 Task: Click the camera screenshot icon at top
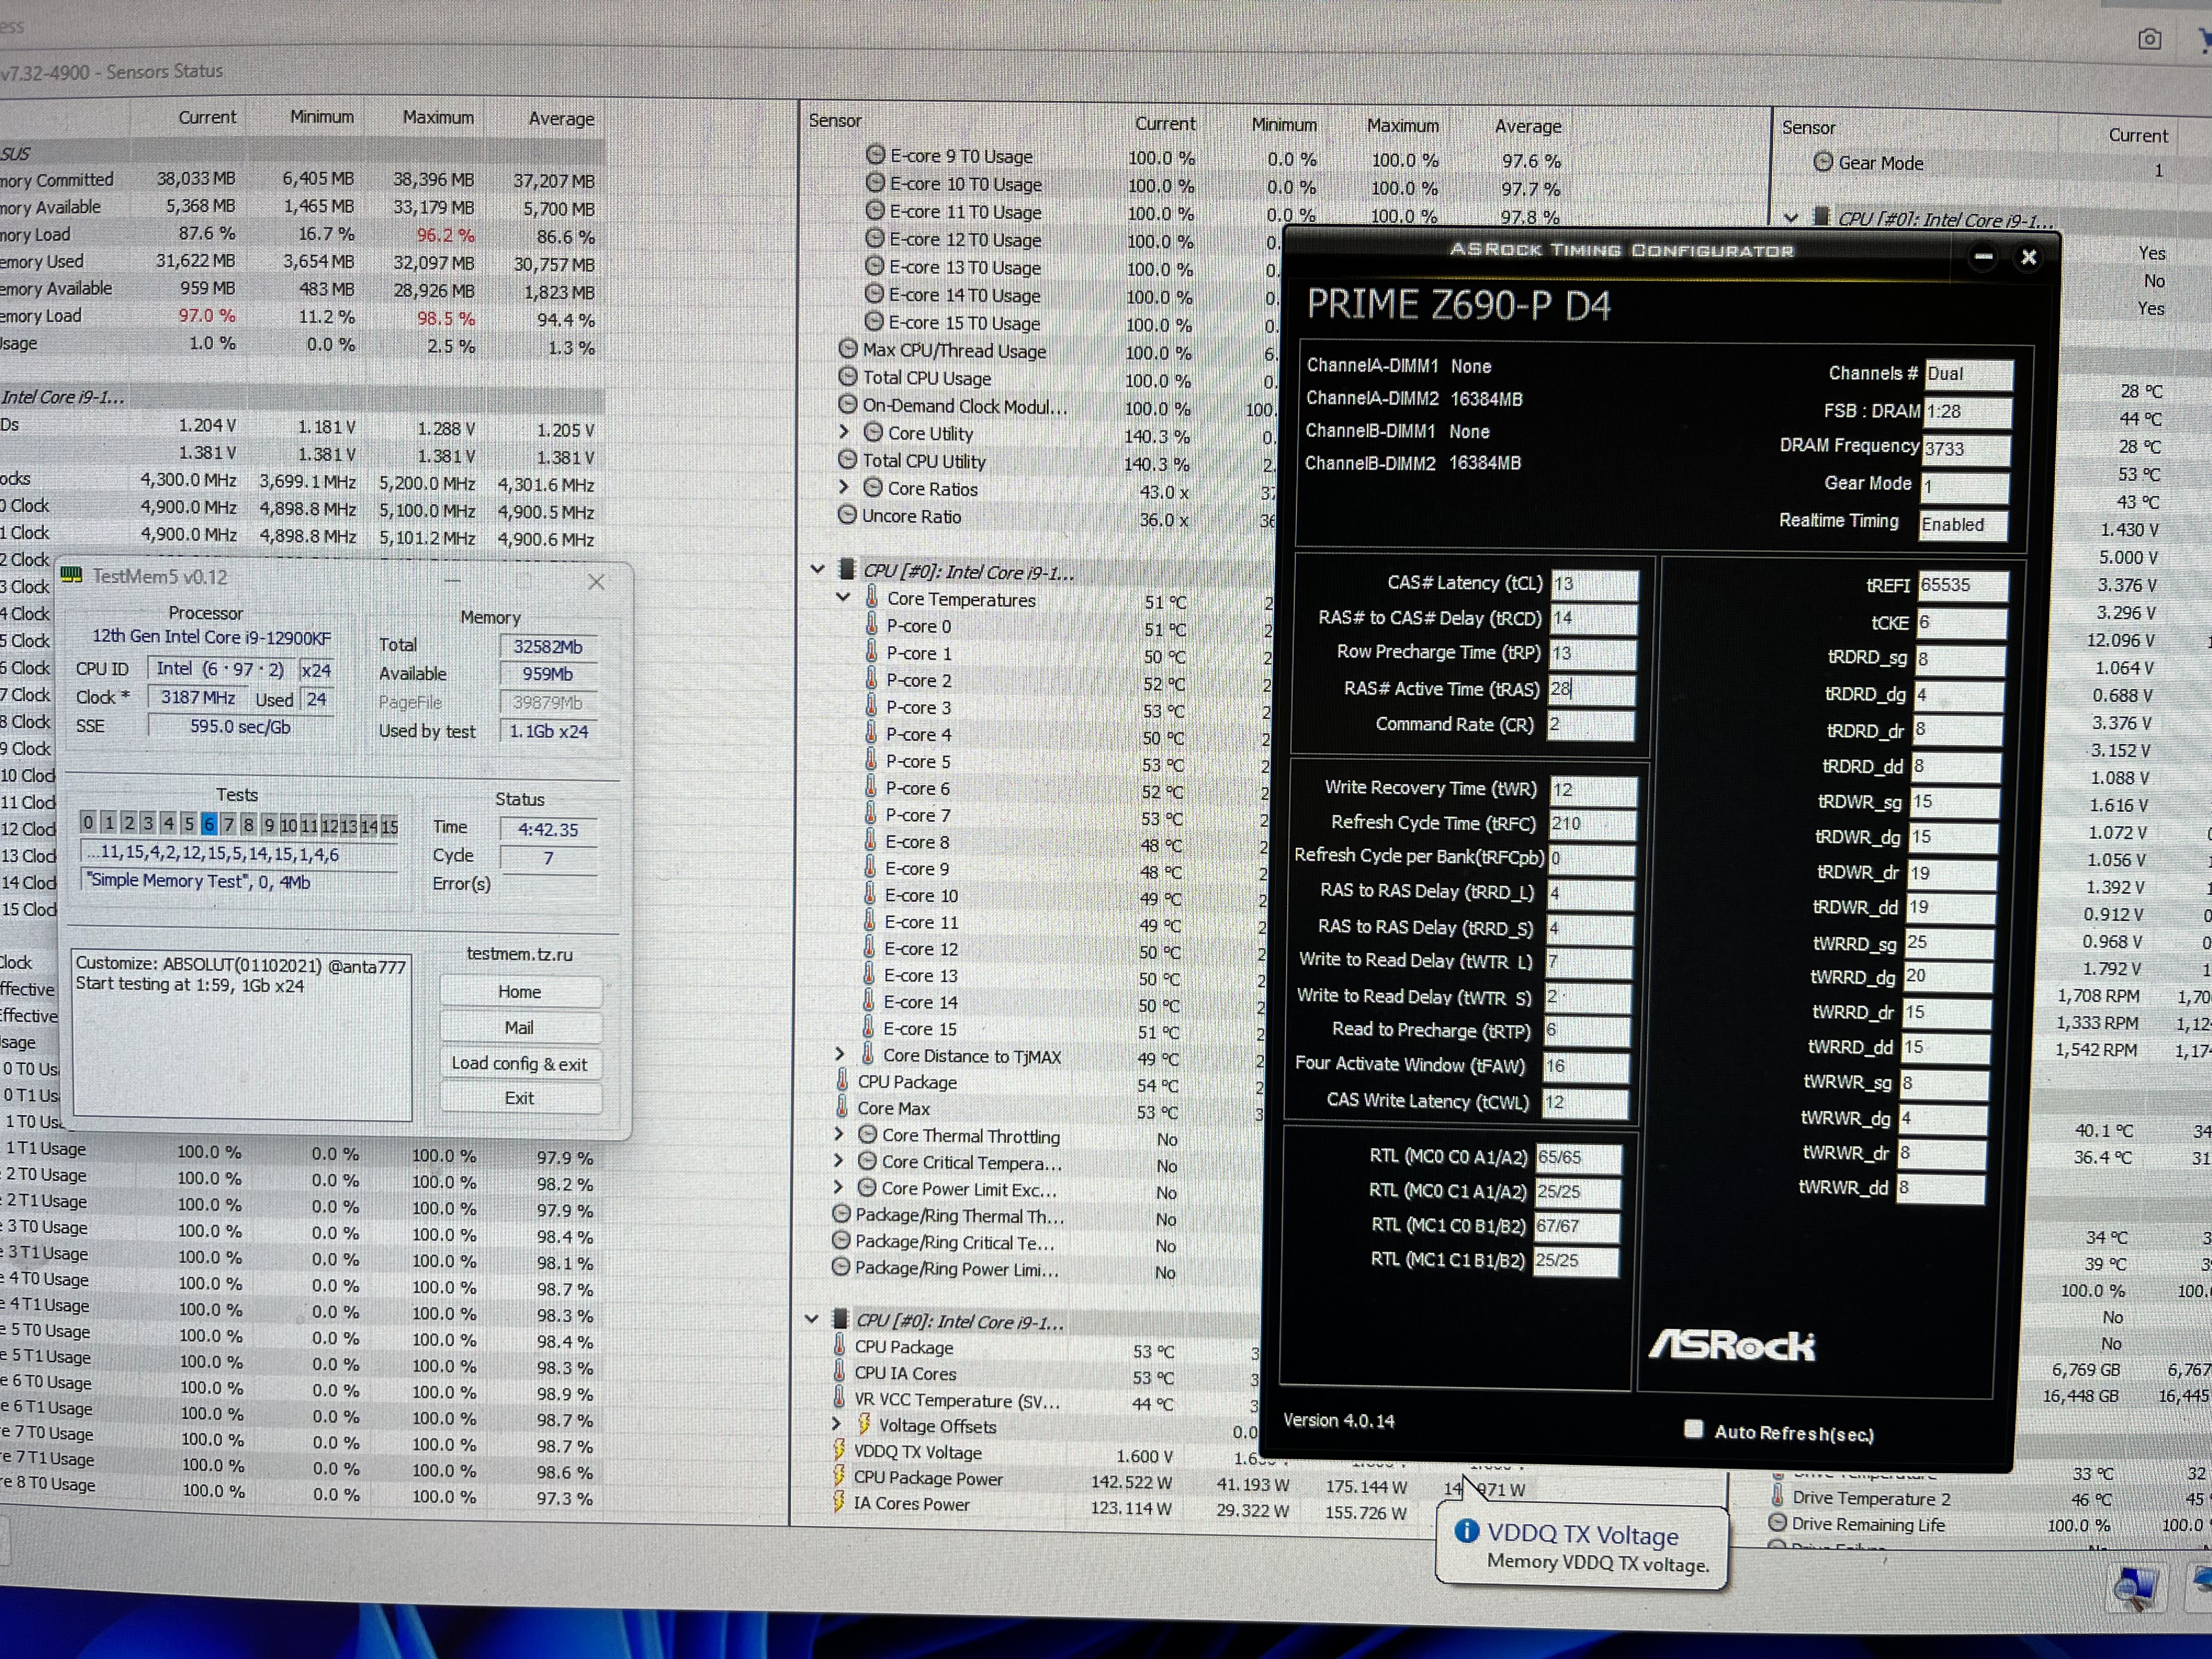point(2149,39)
